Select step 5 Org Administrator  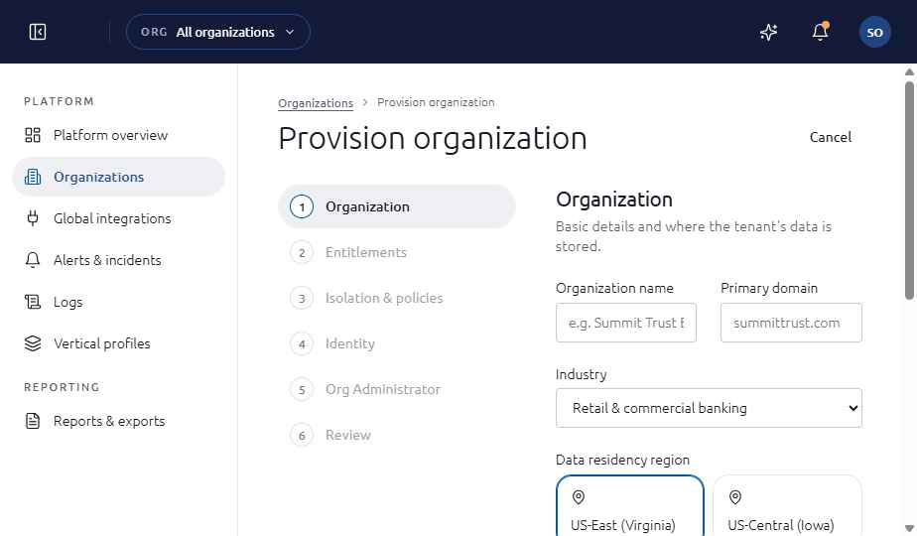[x=397, y=389]
